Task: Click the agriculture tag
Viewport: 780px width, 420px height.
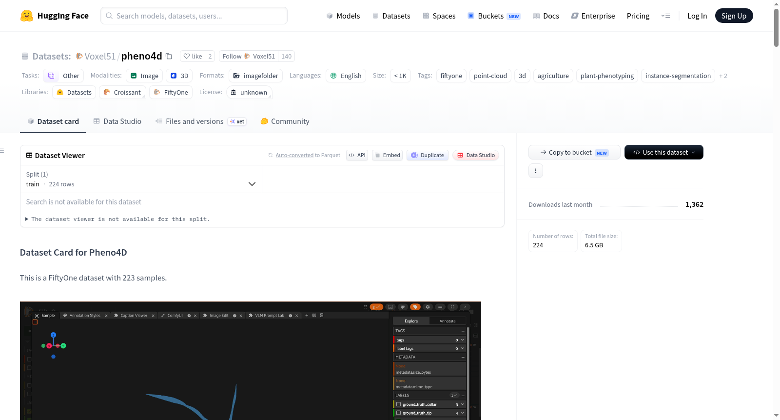Action: coord(553,76)
